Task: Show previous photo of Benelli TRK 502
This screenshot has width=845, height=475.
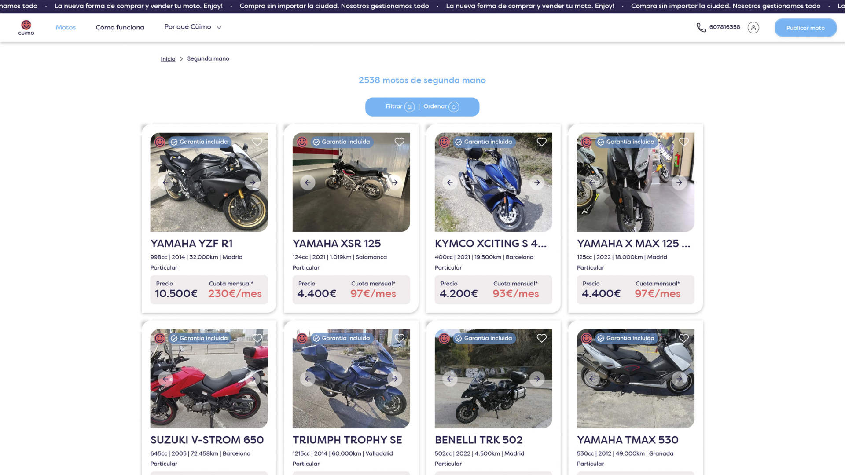Action: [450, 379]
